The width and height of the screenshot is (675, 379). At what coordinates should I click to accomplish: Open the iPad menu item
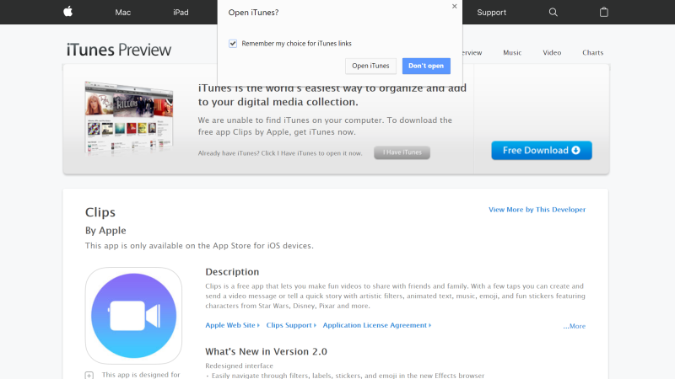pos(181,13)
